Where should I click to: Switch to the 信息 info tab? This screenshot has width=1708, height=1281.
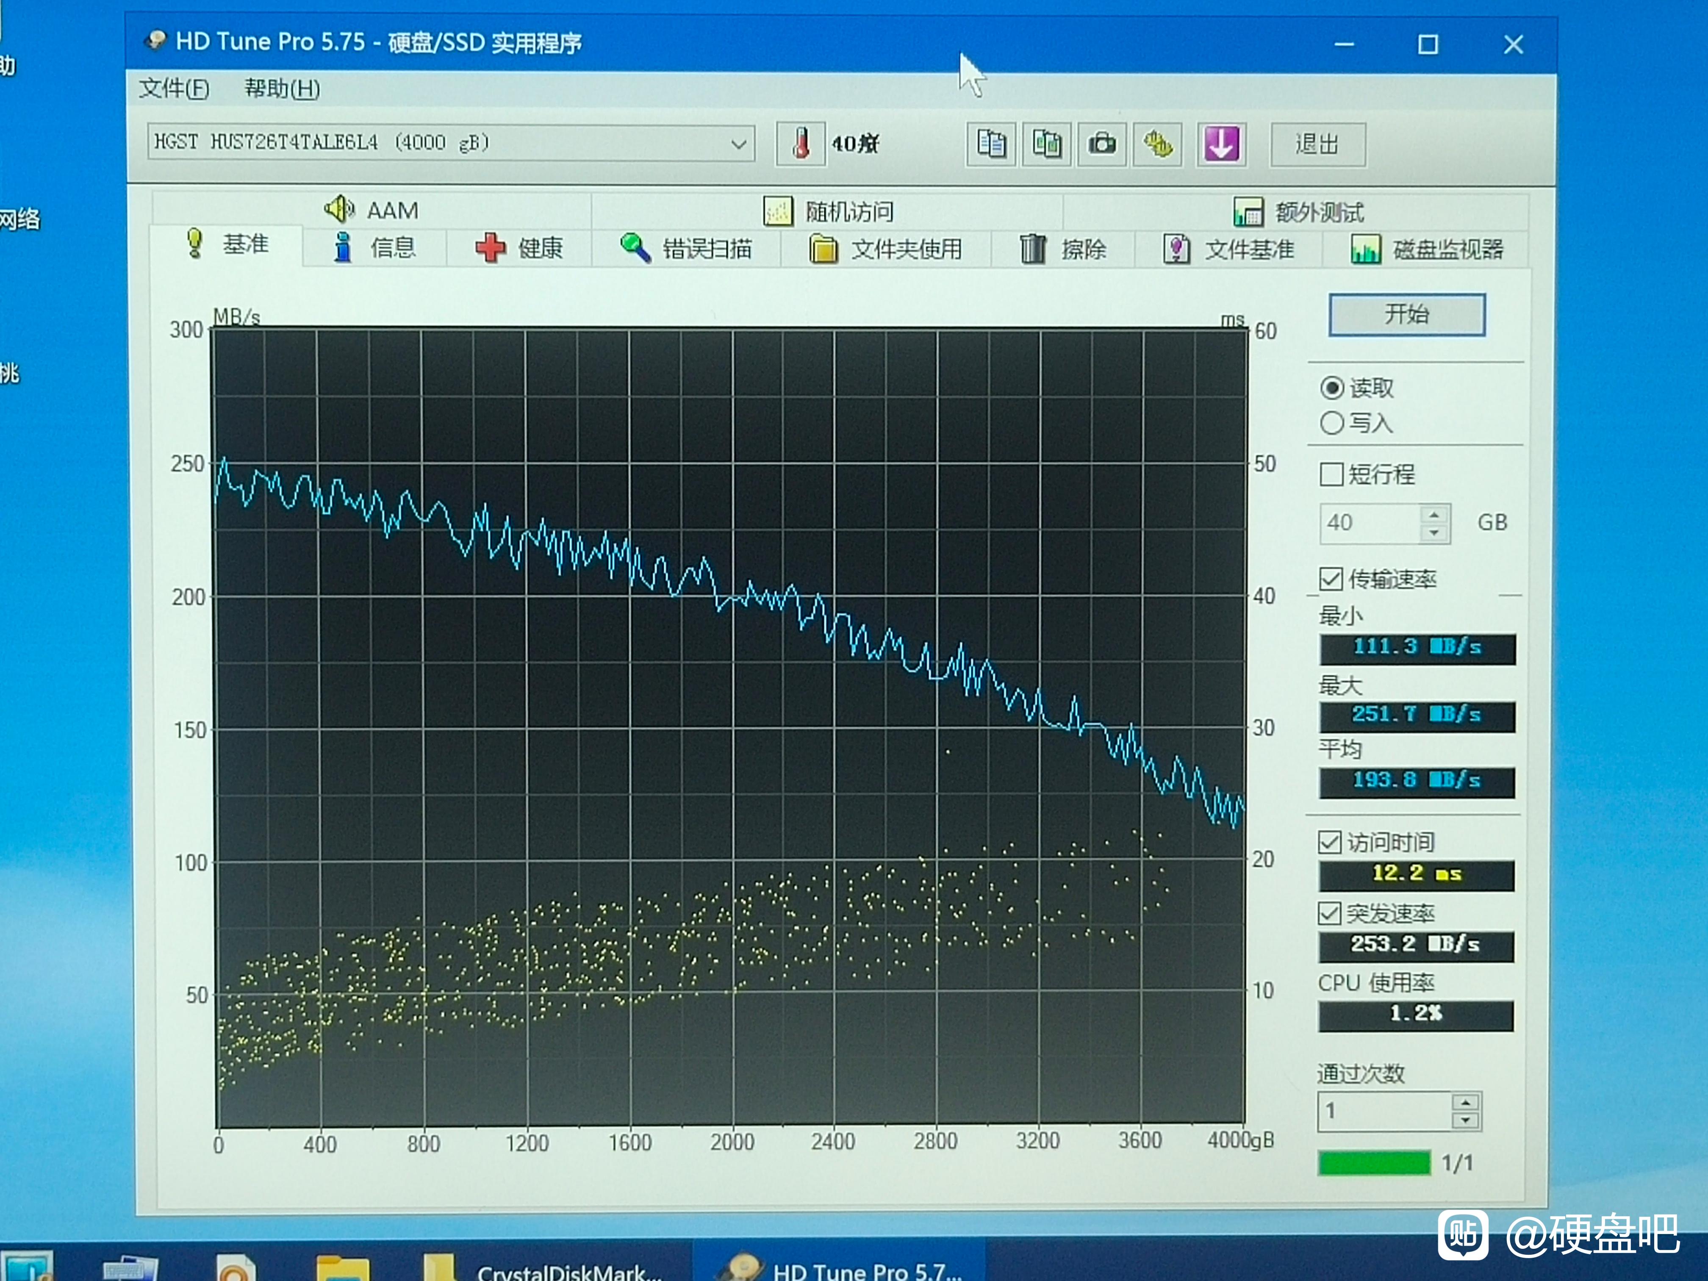coord(375,248)
